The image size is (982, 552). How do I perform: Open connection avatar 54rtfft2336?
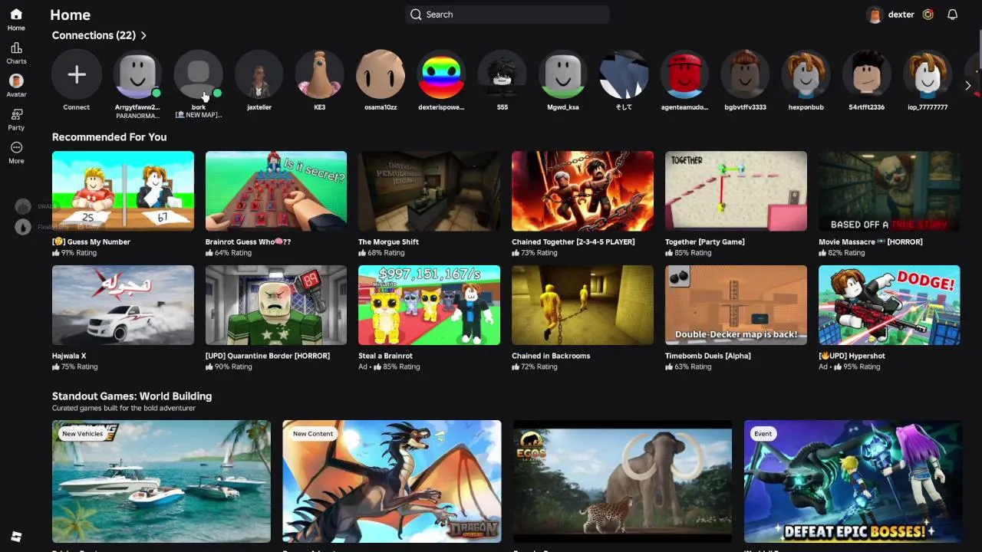tap(867, 74)
